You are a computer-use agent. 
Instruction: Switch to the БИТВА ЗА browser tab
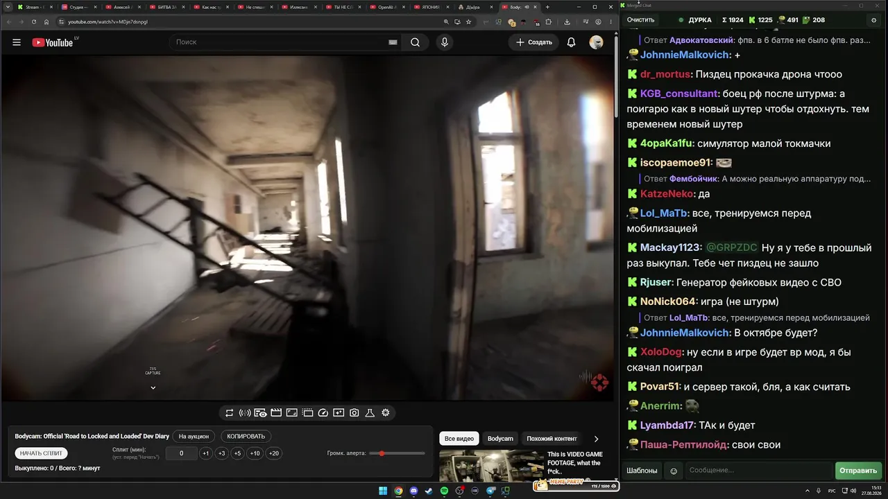click(x=166, y=7)
